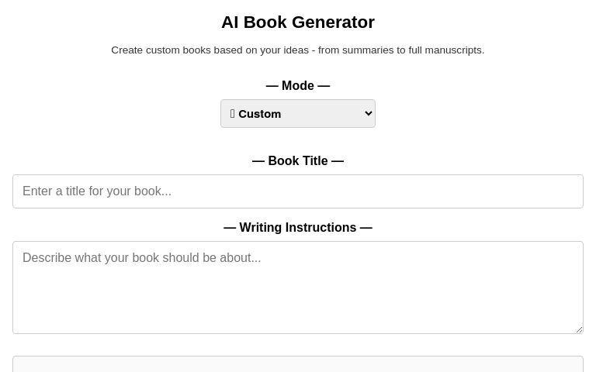This screenshot has height=372, width=596.
Task: Click the "— Mode —" section label
Action: pos(298,85)
